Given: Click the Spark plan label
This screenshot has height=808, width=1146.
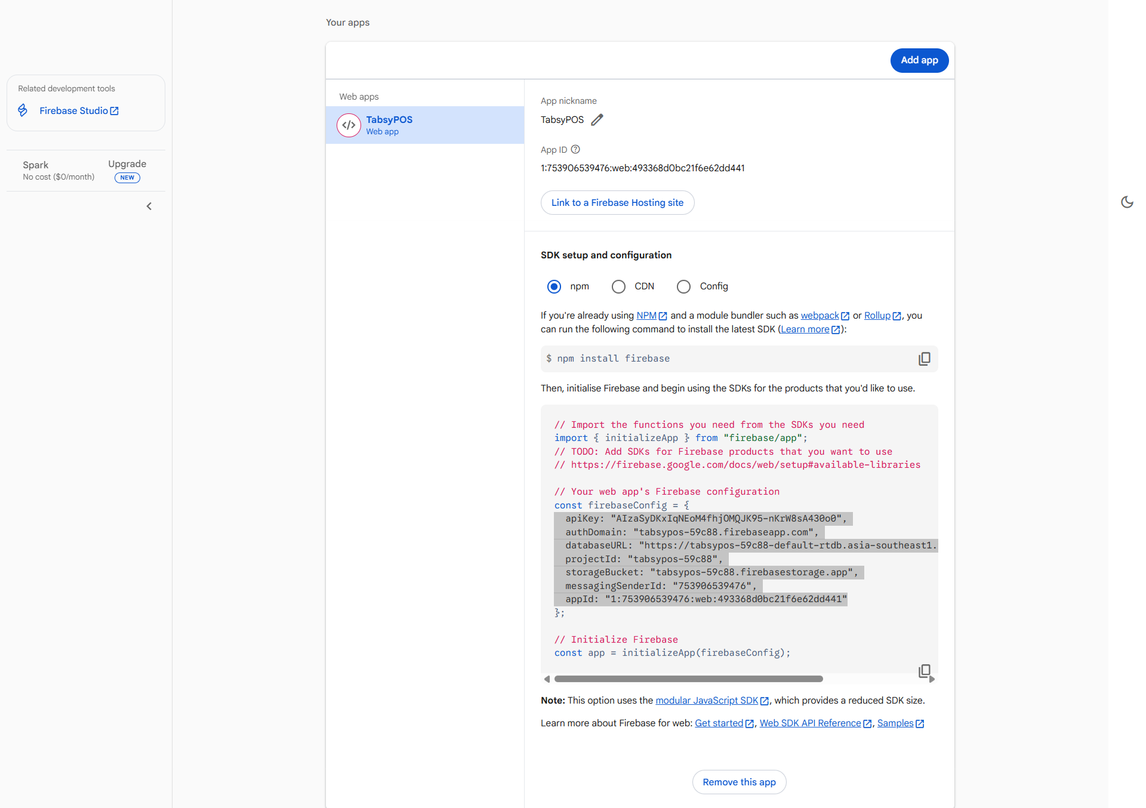Looking at the screenshot, I should tap(35, 165).
